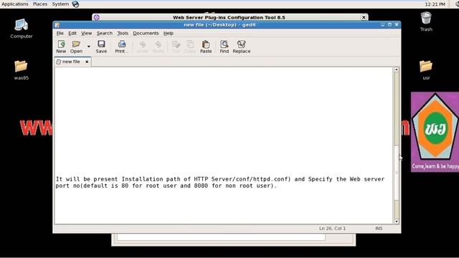The width and height of the screenshot is (459, 258).
Task: Click the 12:21 PM clock
Action: pos(435,4)
